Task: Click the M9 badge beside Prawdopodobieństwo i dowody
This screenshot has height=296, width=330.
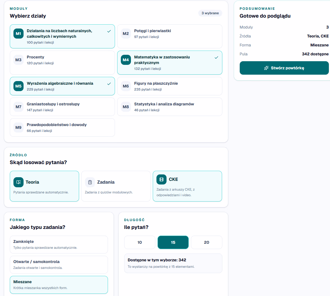Action: (19, 127)
